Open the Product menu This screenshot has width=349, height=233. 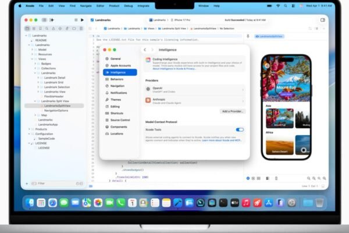pyautogui.click(x=114, y=6)
